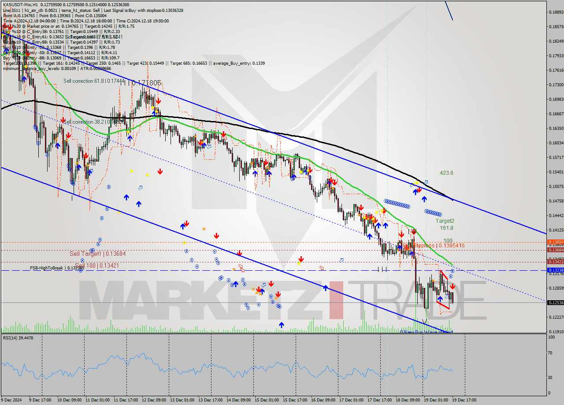Image resolution: width=564 pixels, height=405 pixels.
Task: Click the 11 Dec 17:00 time label
Action: pos(125,400)
